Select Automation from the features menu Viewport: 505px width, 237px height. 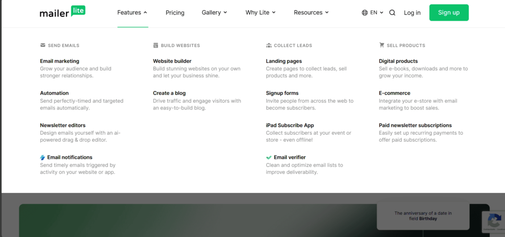54,93
